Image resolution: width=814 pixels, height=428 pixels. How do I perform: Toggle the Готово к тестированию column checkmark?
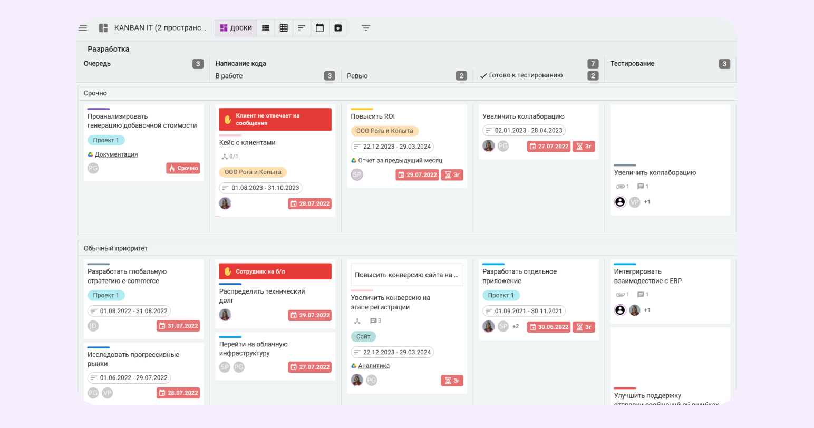(x=483, y=76)
